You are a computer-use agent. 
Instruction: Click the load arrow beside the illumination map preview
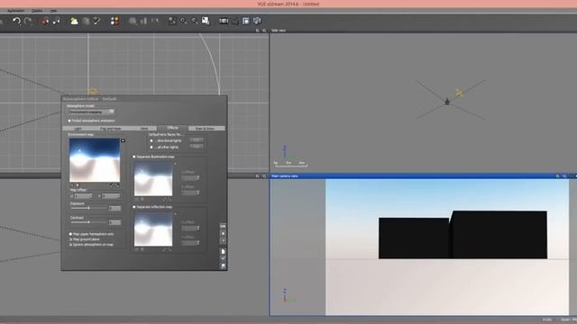(x=175, y=164)
